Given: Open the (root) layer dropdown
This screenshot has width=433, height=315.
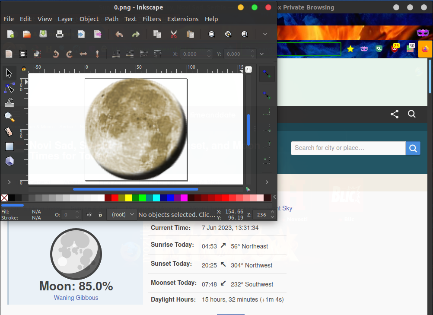Looking at the screenshot, I should [123, 214].
